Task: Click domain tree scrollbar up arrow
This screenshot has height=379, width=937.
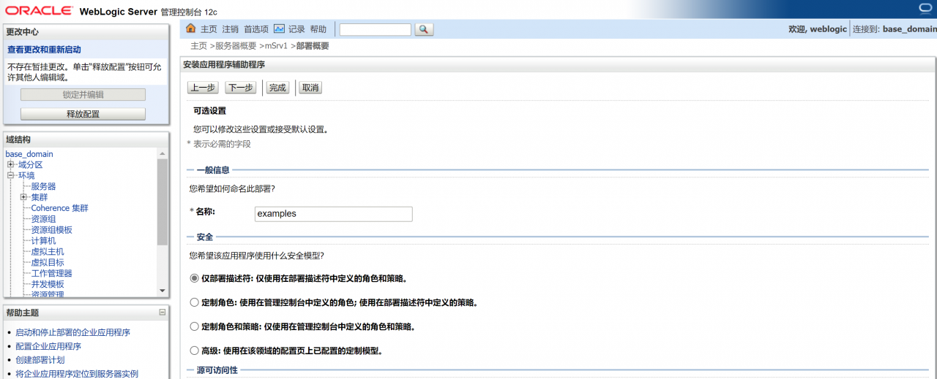Action: 163,154
